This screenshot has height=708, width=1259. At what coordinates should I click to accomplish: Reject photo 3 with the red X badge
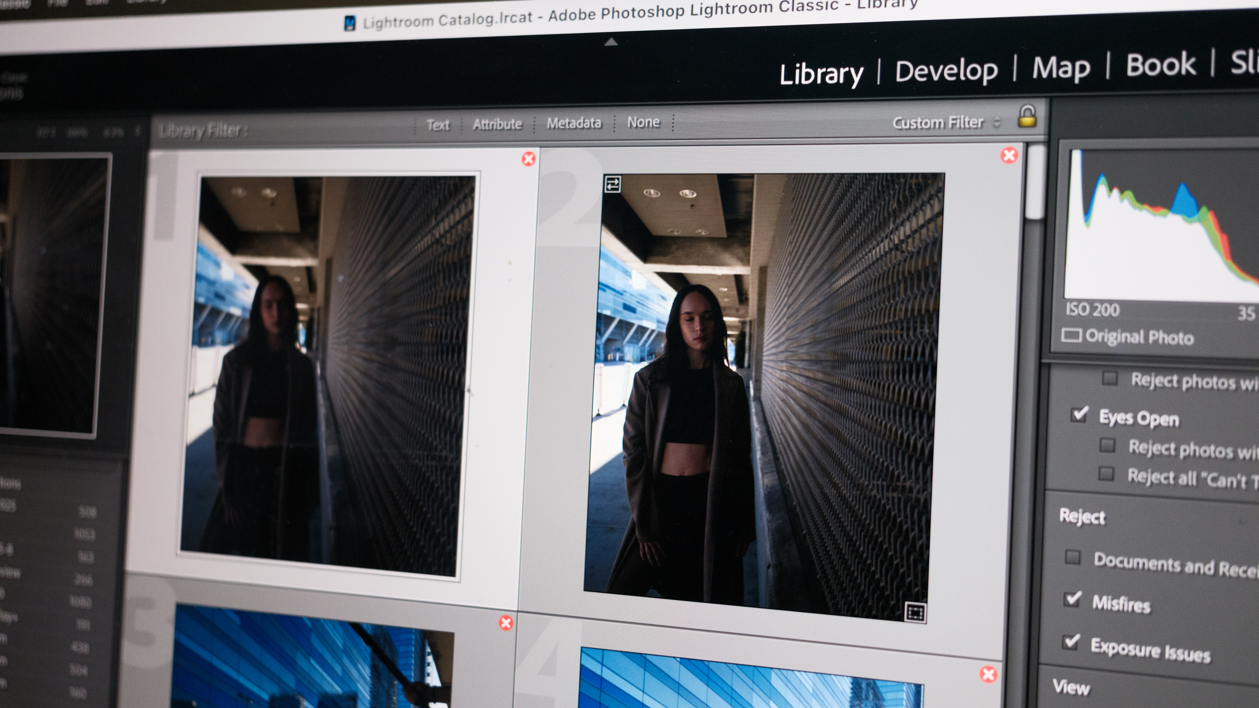pyautogui.click(x=506, y=623)
